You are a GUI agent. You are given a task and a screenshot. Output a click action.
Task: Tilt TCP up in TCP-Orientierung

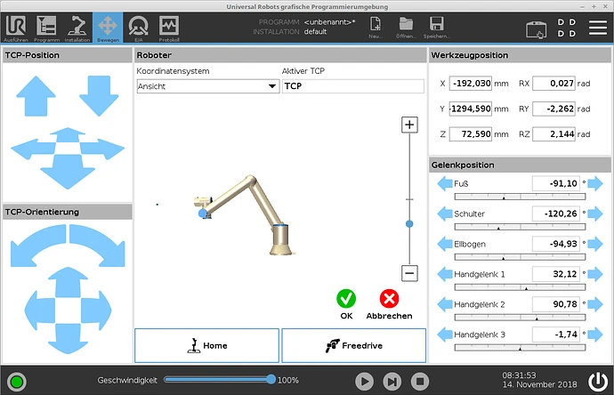[x=68, y=282]
